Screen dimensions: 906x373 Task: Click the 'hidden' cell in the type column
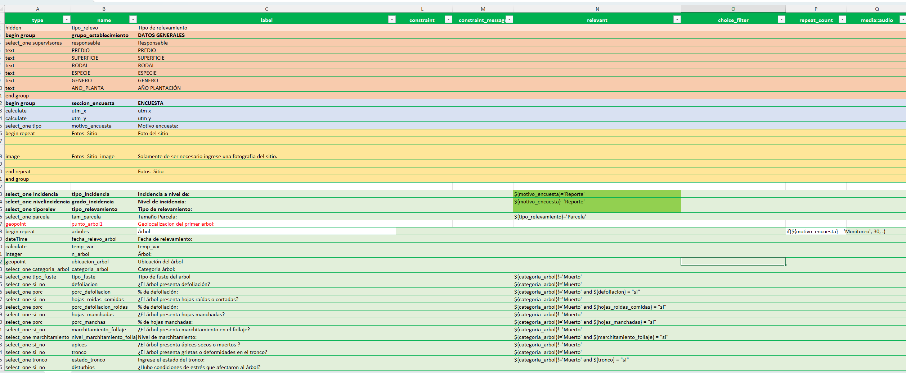(37, 28)
